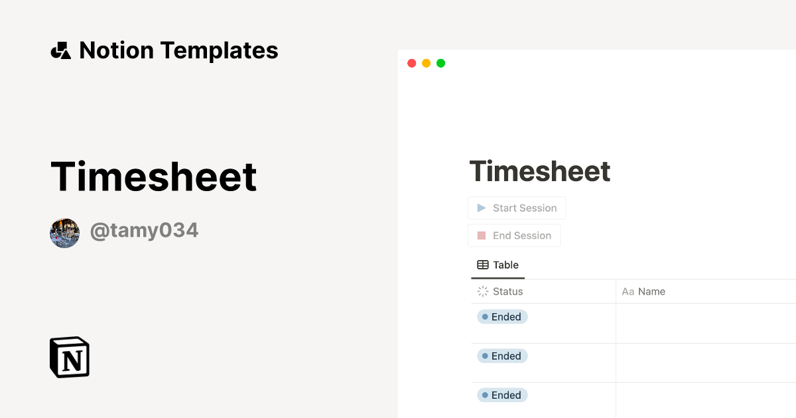Click the red stop icon beside End Session
Image resolution: width=796 pixels, height=418 pixels.
[x=480, y=236]
